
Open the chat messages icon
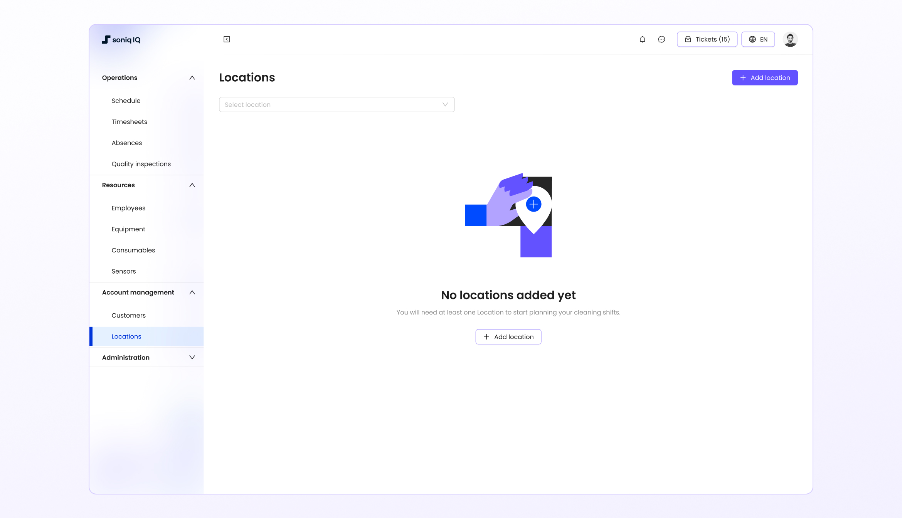pos(661,39)
